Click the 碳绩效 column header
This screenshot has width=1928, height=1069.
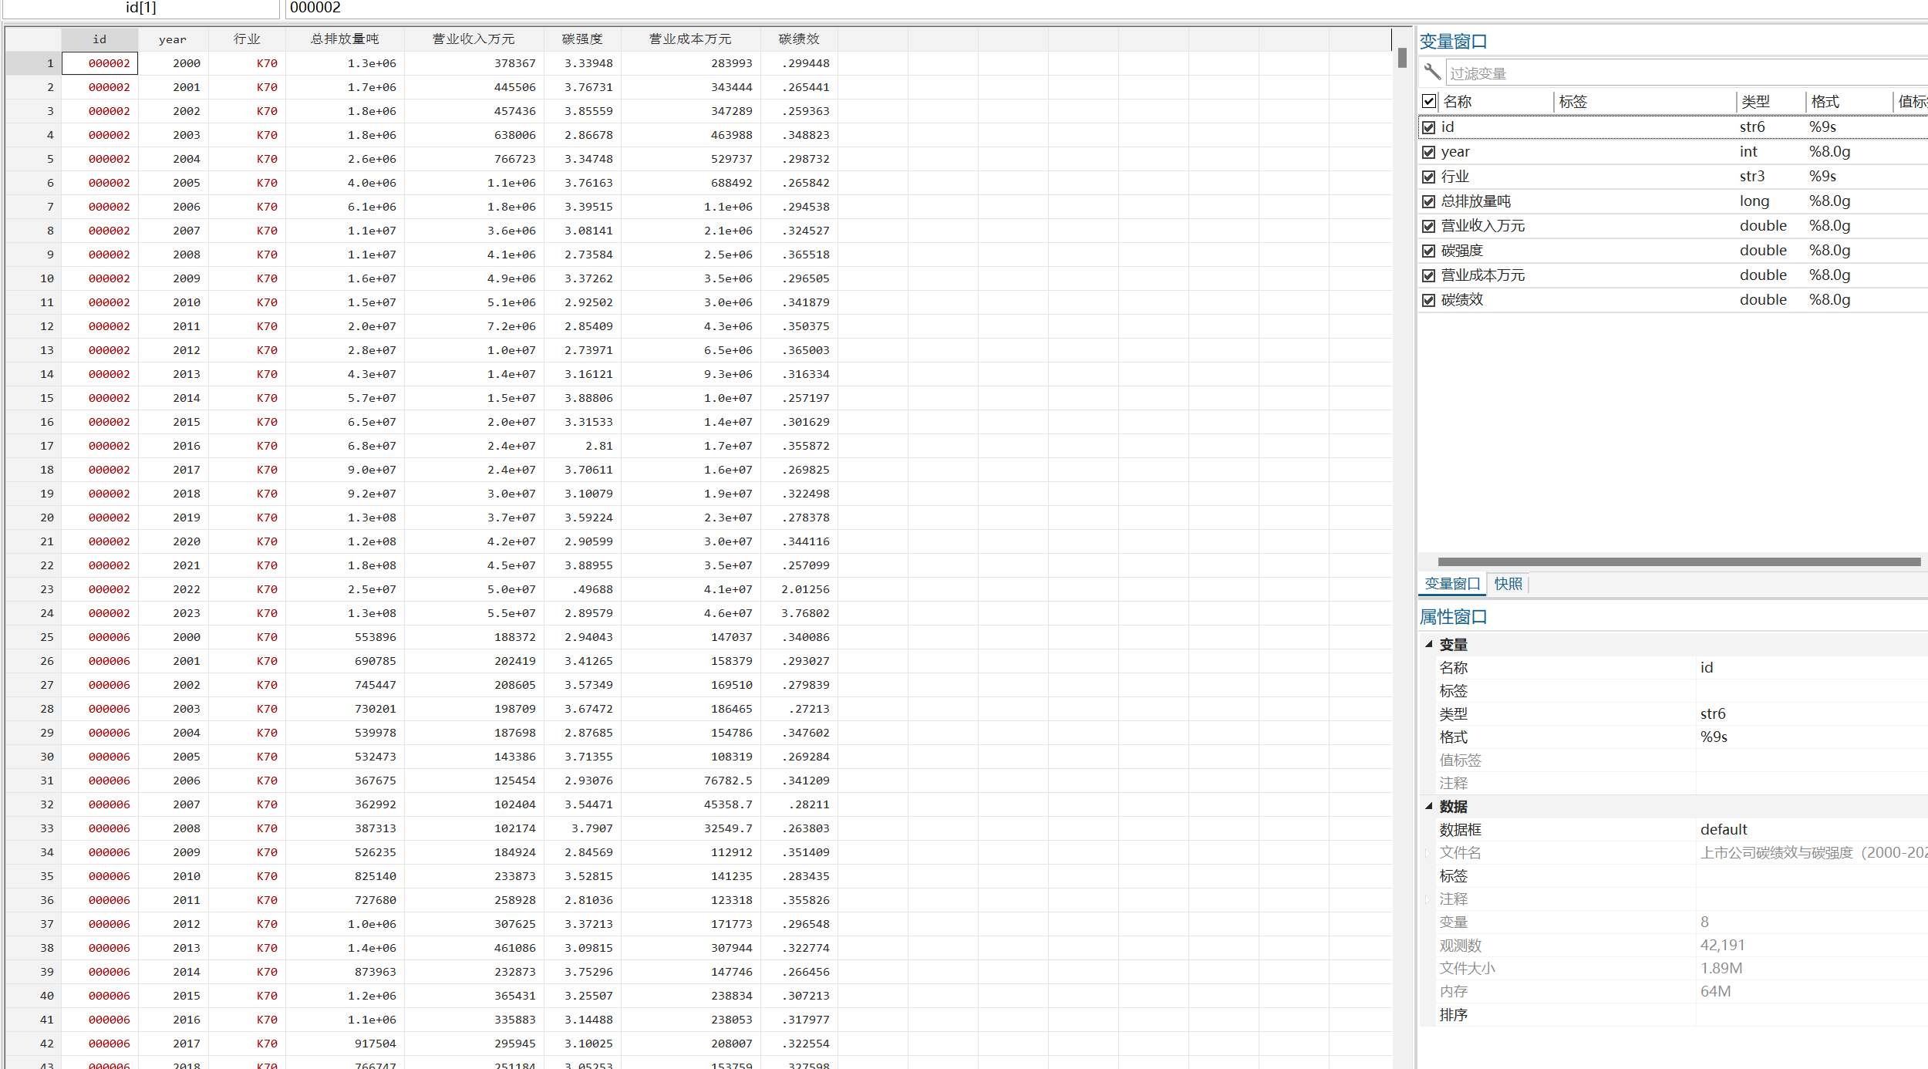pyautogui.click(x=798, y=39)
